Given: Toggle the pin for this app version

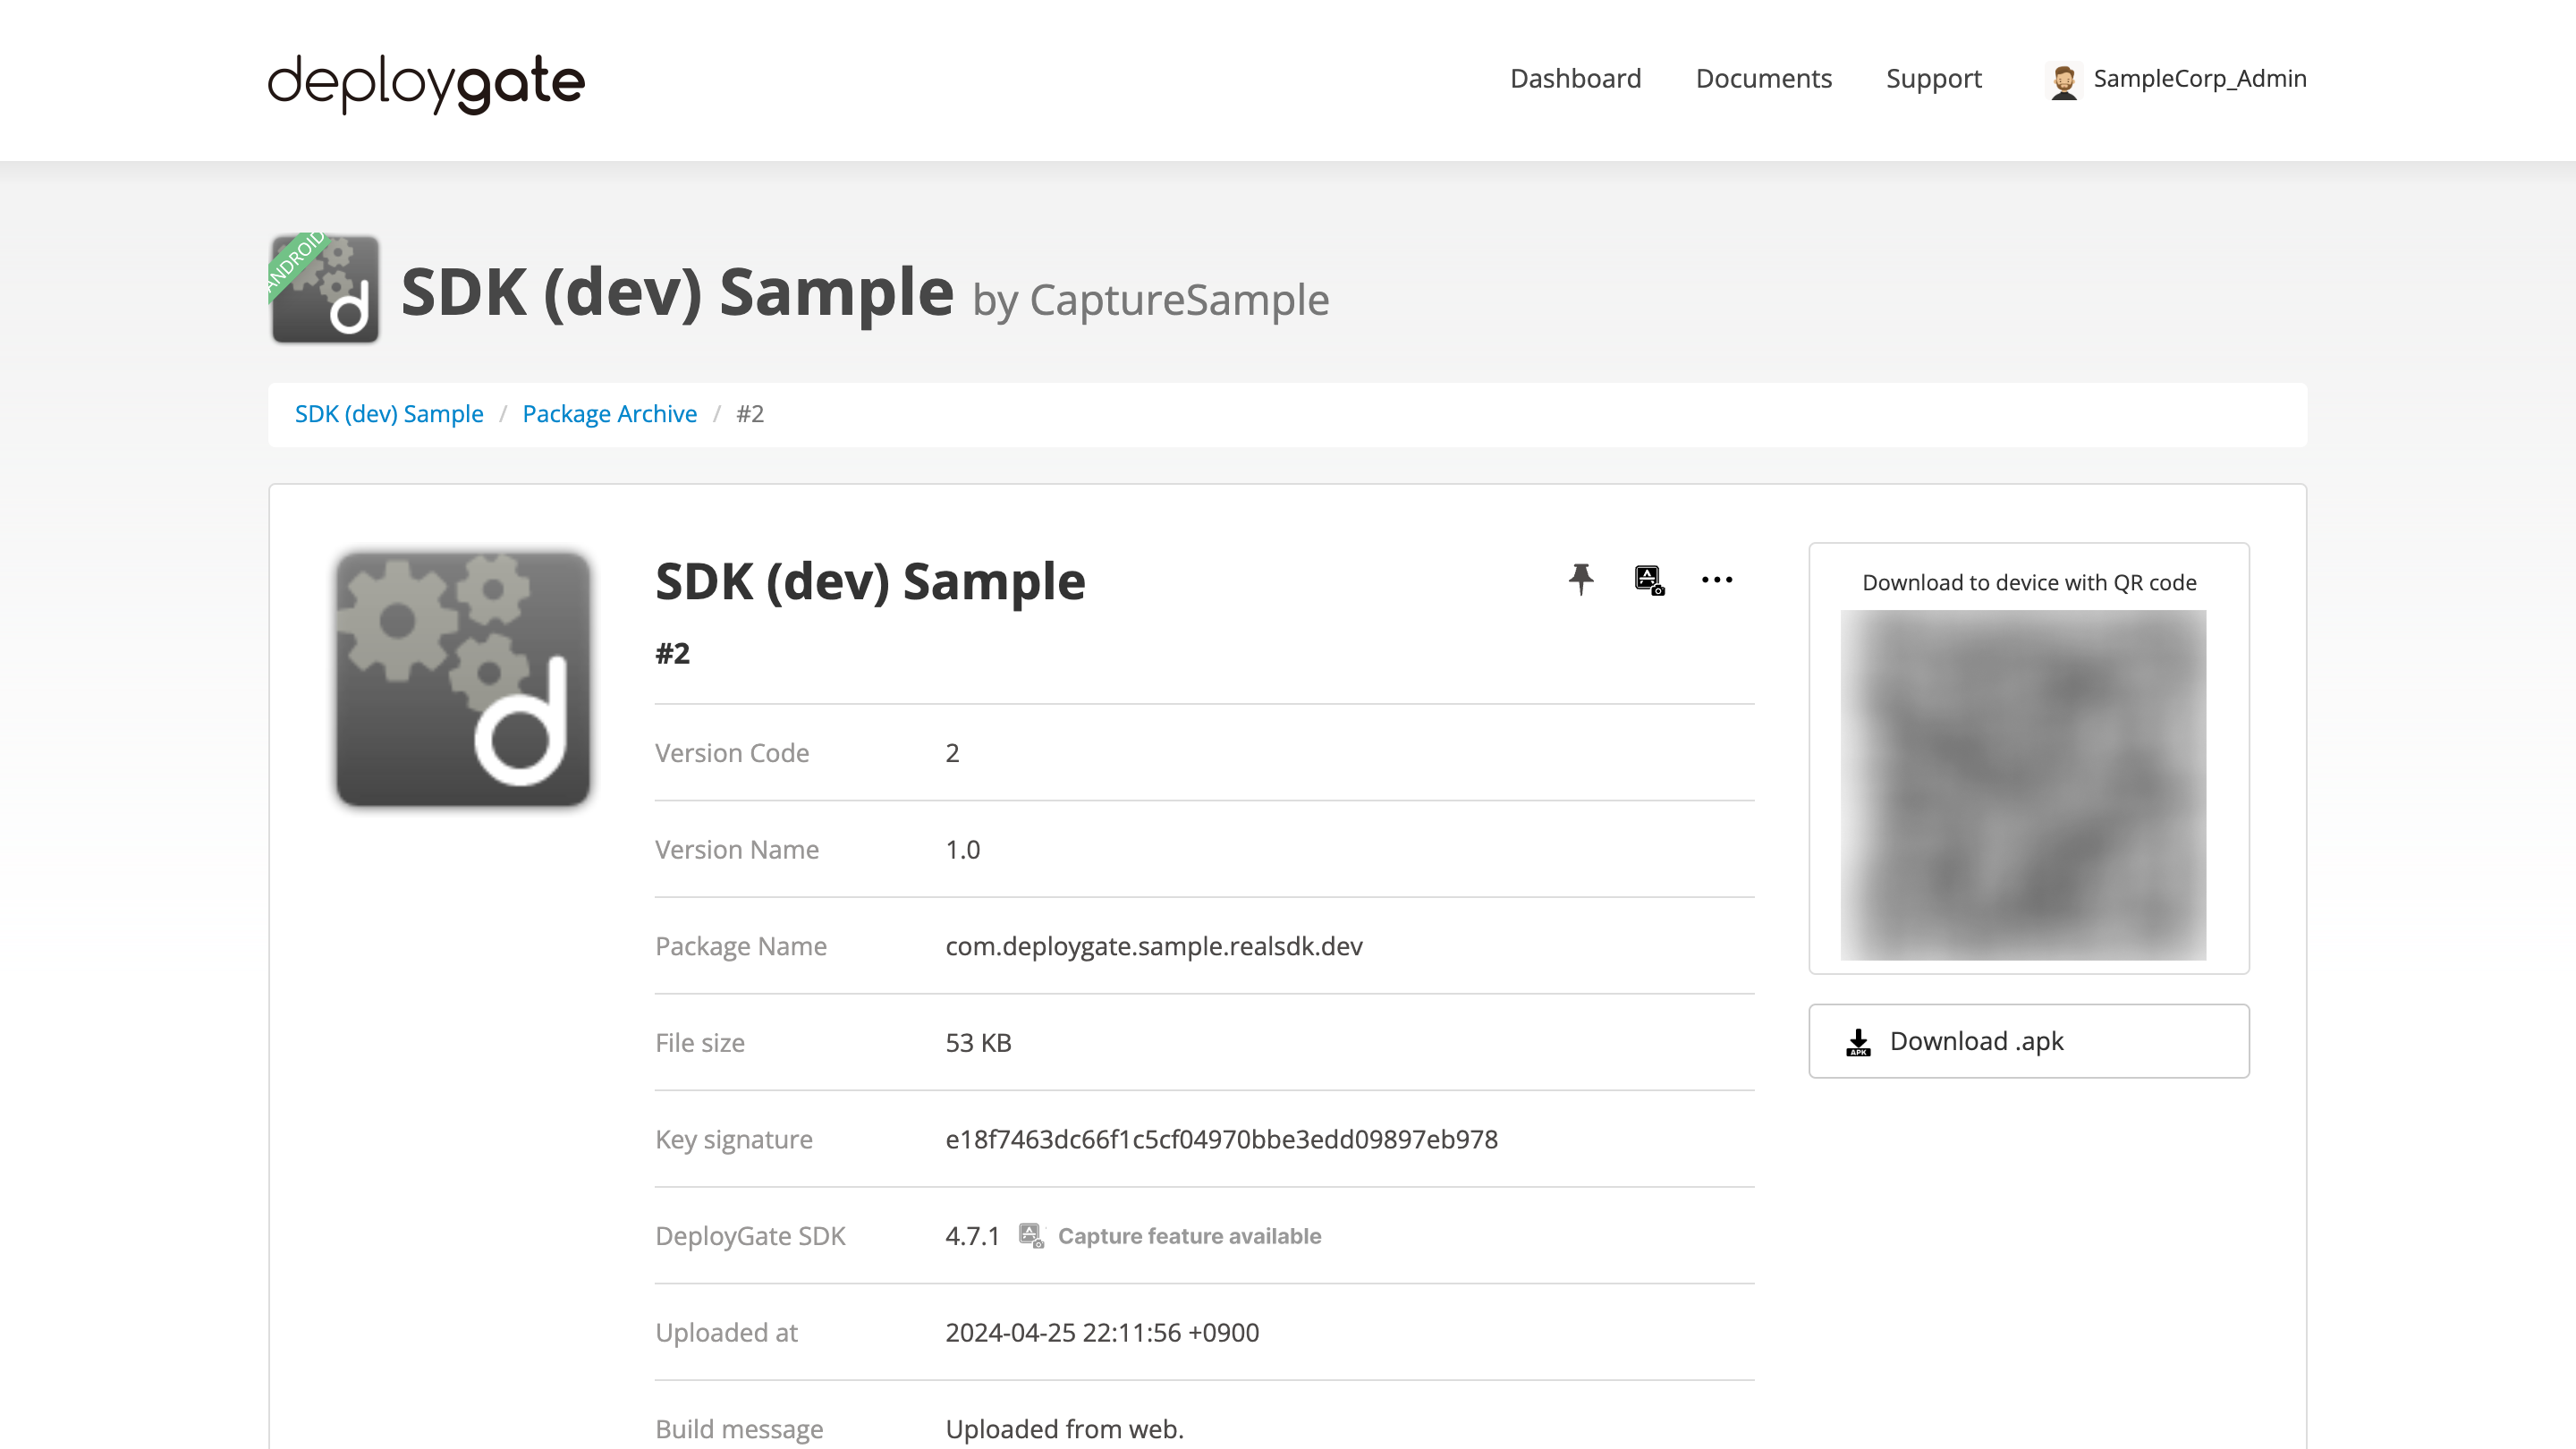Looking at the screenshot, I should click(x=1582, y=580).
